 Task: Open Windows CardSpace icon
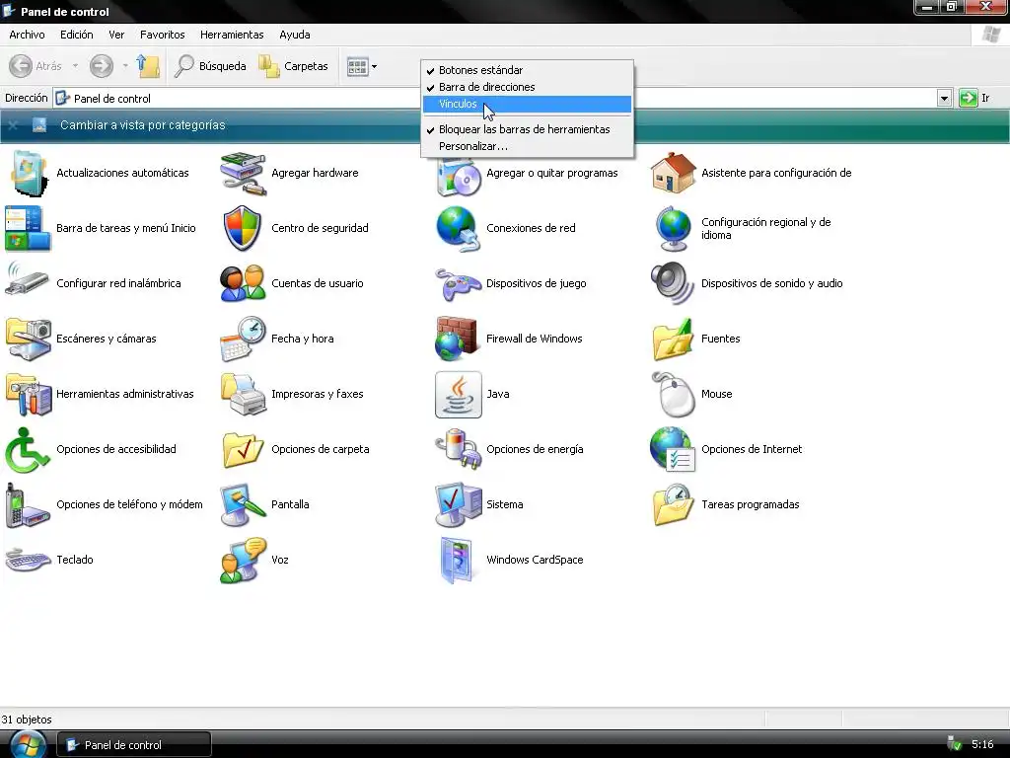457,561
